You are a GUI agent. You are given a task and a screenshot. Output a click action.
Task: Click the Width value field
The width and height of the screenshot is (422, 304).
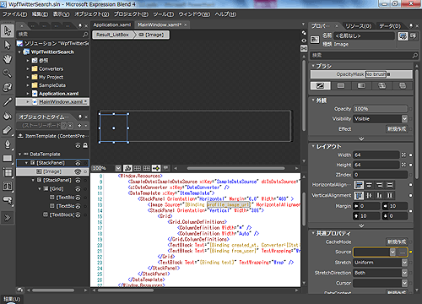[x=376, y=155]
